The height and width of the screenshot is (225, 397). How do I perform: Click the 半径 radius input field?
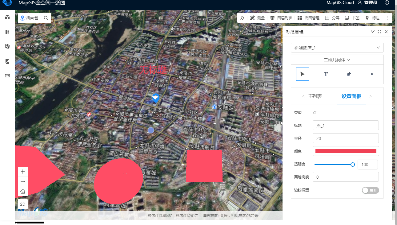pyautogui.click(x=346, y=138)
